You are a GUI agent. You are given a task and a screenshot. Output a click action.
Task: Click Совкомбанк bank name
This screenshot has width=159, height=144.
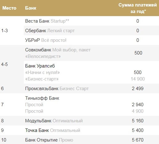pyautogui.click(x=38, y=50)
